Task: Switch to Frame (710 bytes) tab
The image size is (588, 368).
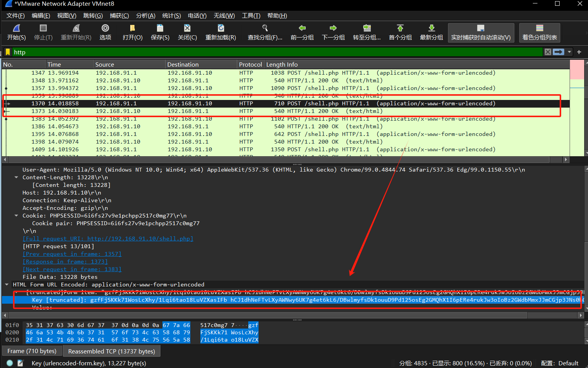Action: 32,351
